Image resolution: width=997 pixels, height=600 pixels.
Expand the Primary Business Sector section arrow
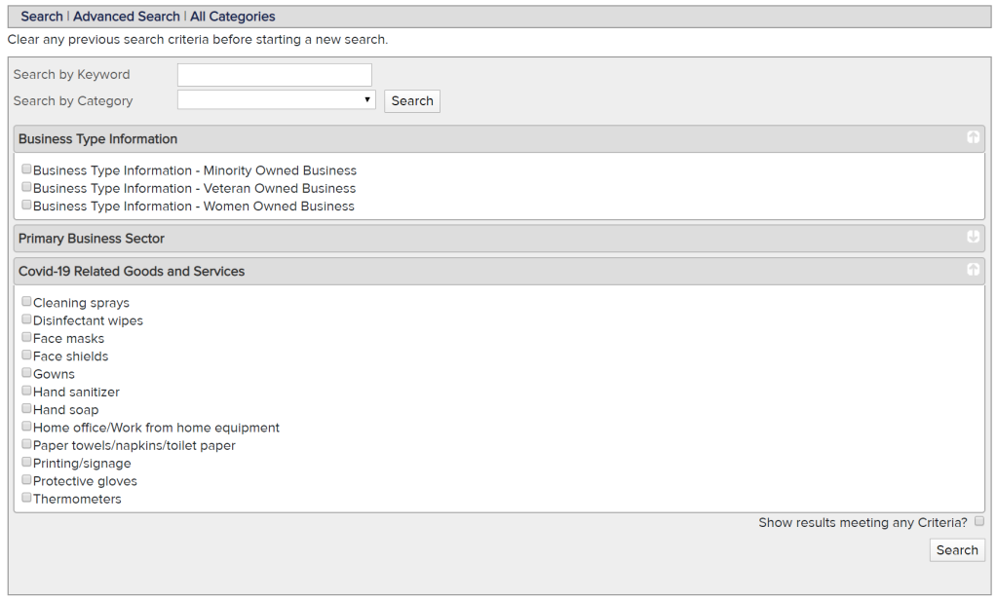(x=973, y=237)
